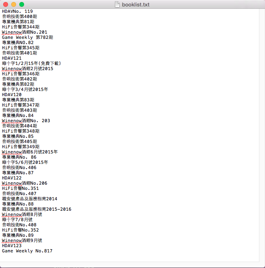Screen dimensions: 265x268
Task: Click the line '專業機典No.85'
Action: (18, 136)
